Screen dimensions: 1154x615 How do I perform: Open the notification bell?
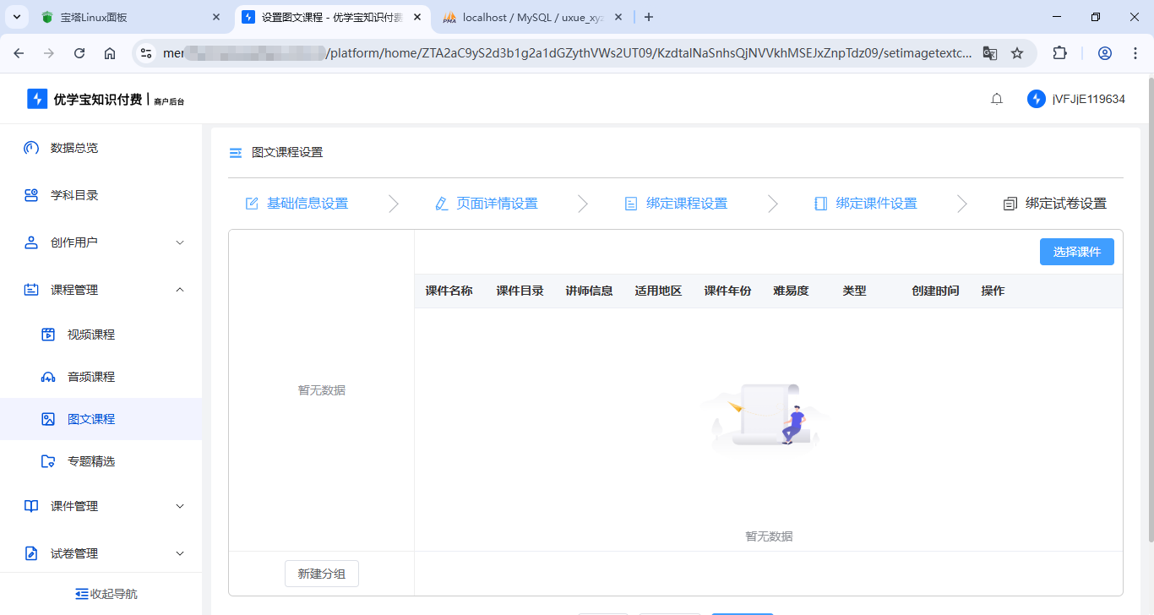996,98
